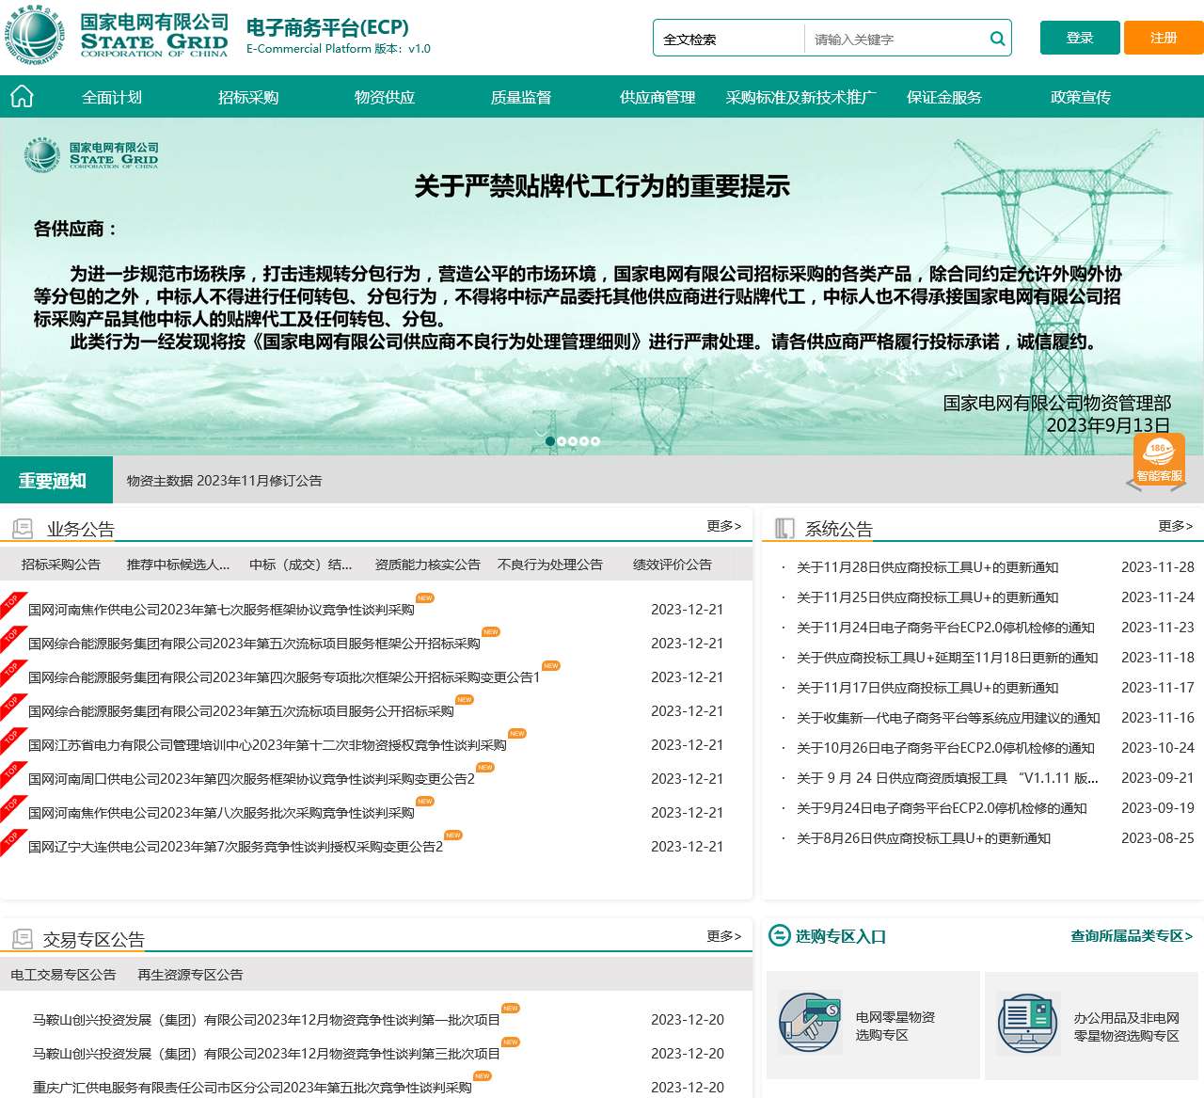
Task: Click the search magnifier icon
Action: click(996, 38)
